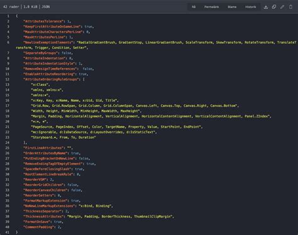Click the "MaxAttributeCharactersPerLine" key
The image size is (298, 235).
point(53,32)
